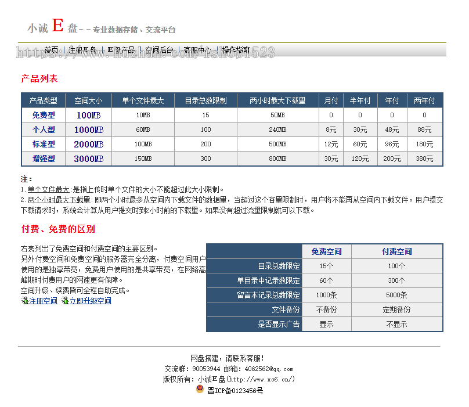Click the 月付 column header
The image size is (469, 407).
tap(331, 100)
